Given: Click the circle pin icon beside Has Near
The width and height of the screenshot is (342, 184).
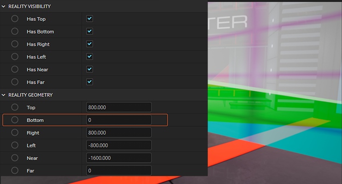Looking at the screenshot, I should point(15,69).
